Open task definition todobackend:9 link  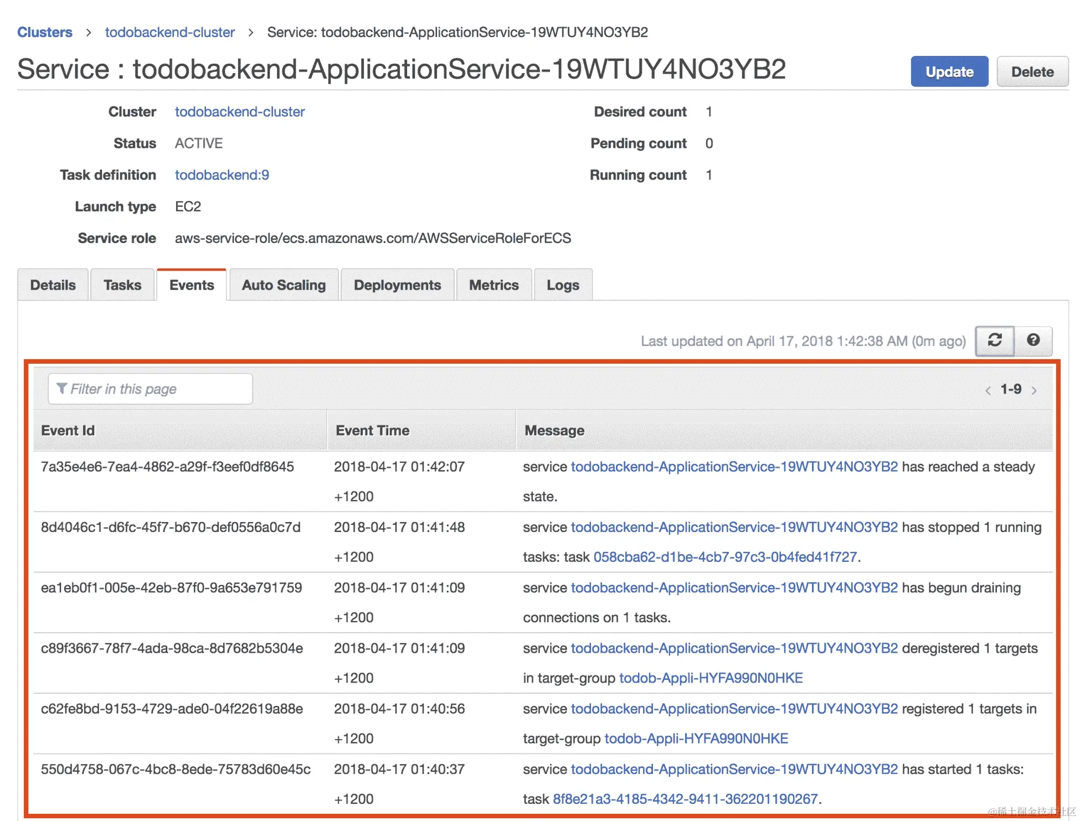(222, 175)
